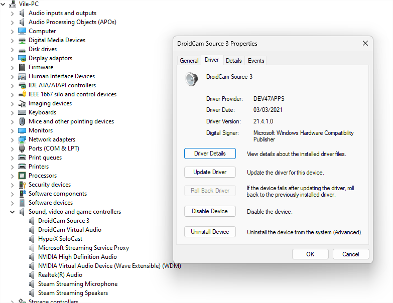Open the Events tab
This screenshot has width=393, height=303.
(x=255, y=61)
